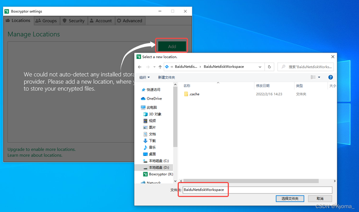Select 本地磁盘 (C:) drive
The image size is (359, 212).
158,161
